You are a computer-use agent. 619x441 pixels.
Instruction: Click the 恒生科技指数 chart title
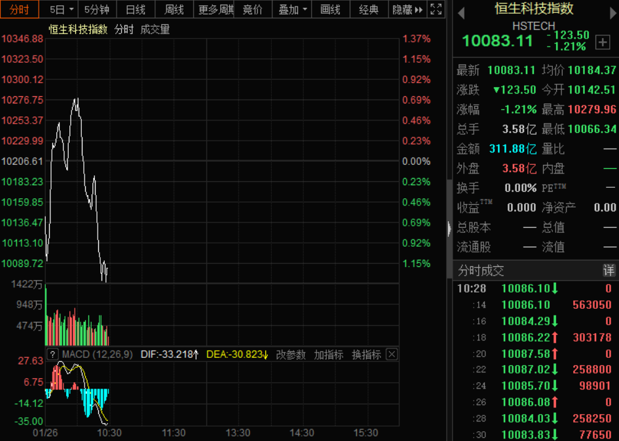click(x=78, y=29)
